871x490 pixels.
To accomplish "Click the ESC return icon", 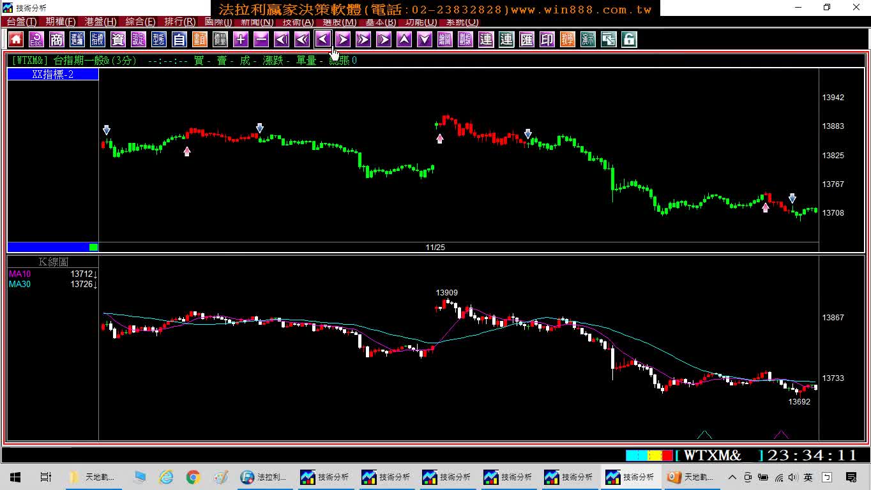I will (36, 40).
